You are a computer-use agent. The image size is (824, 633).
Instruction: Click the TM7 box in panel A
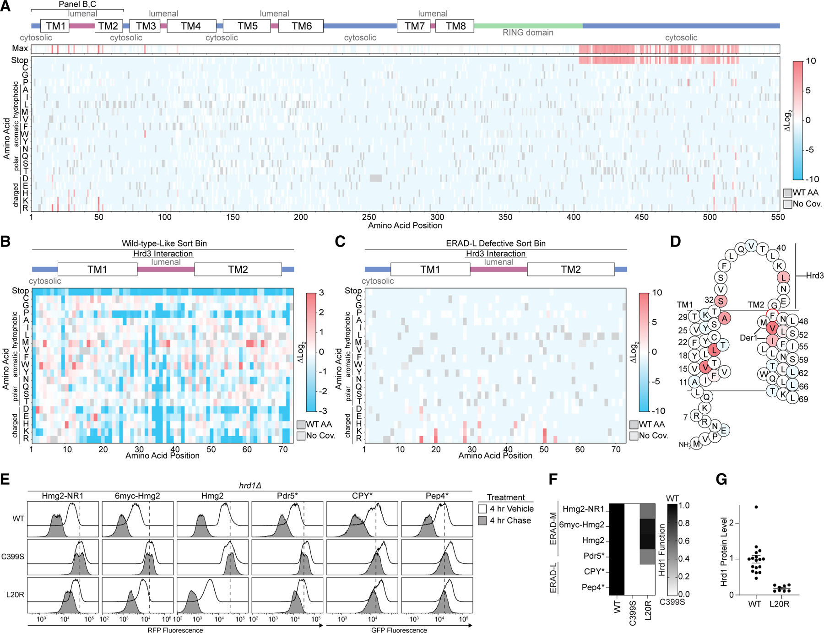click(414, 26)
